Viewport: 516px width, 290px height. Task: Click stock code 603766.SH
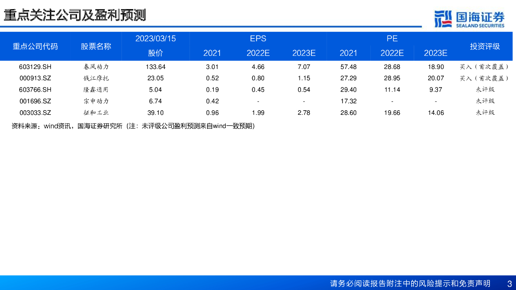tap(35, 90)
